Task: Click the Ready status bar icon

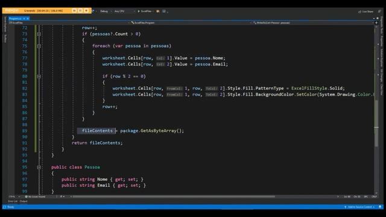Action: click(x=4, y=207)
